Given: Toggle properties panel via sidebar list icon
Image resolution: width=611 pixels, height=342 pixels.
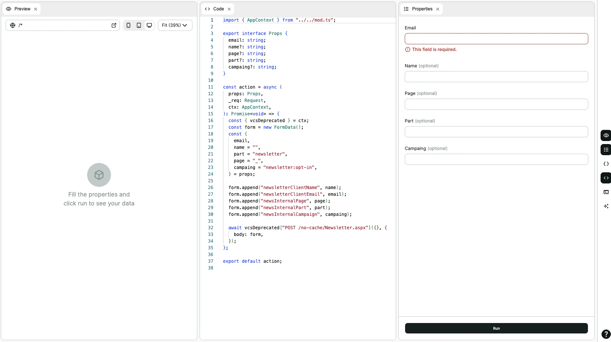Looking at the screenshot, I should click(x=606, y=150).
